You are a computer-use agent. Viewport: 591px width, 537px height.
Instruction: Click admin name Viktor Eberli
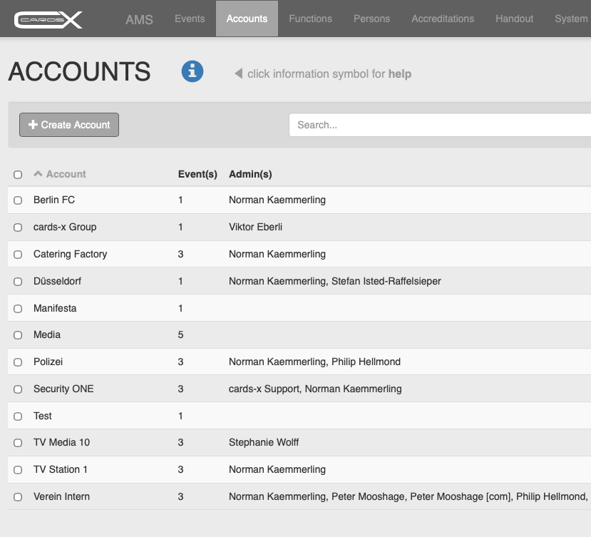pos(255,227)
